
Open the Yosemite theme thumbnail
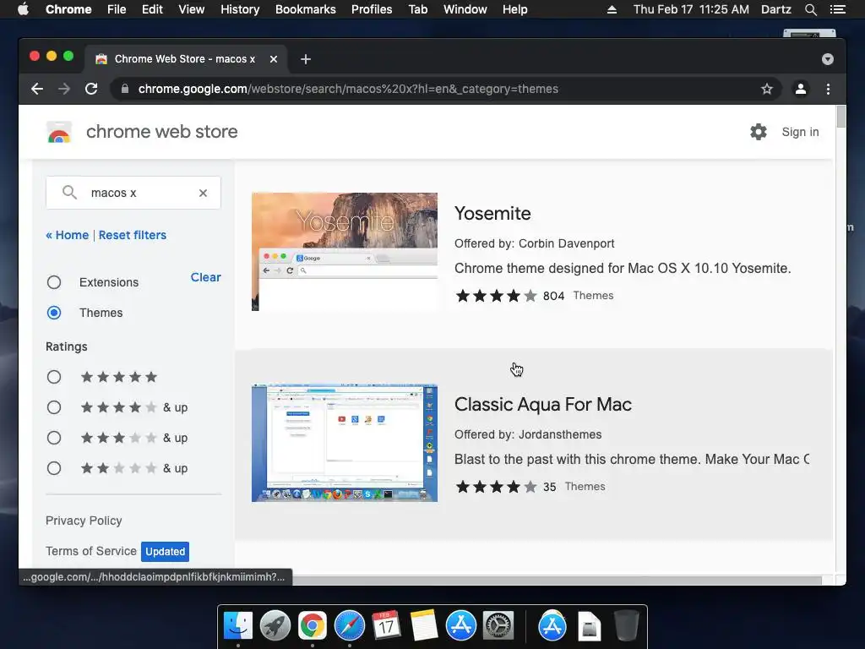(345, 252)
